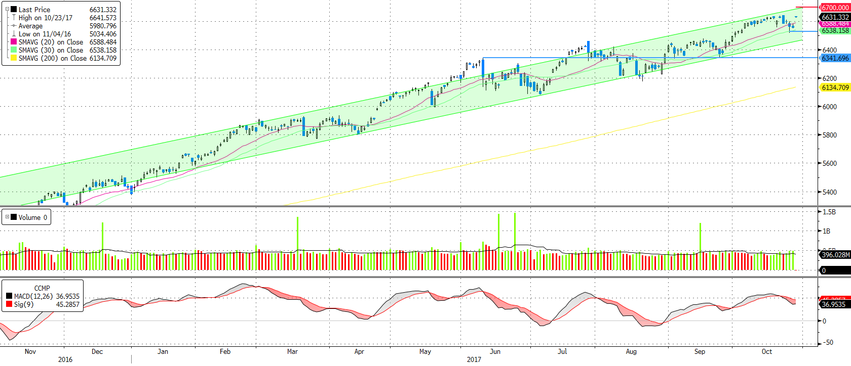Click the 5800 price axis label
The height and width of the screenshot is (366, 851).
[830, 135]
